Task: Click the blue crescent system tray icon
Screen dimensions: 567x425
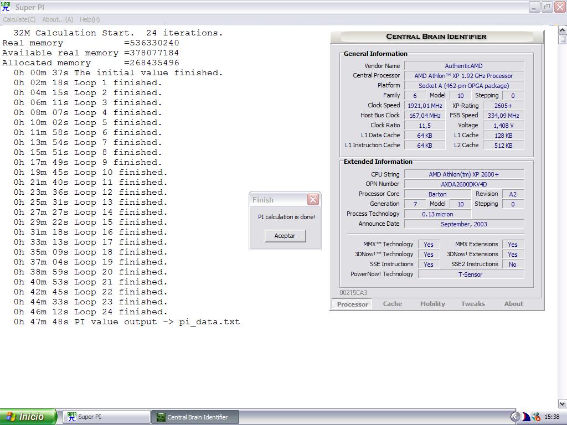Action: pyautogui.click(x=525, y=417)
